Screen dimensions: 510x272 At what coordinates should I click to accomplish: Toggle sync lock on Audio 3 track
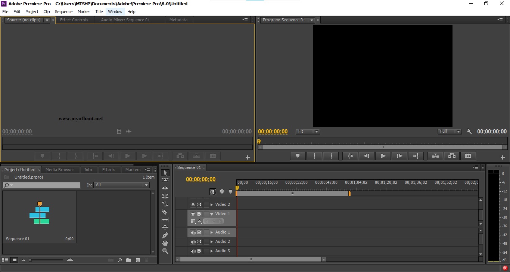point(199,251)
